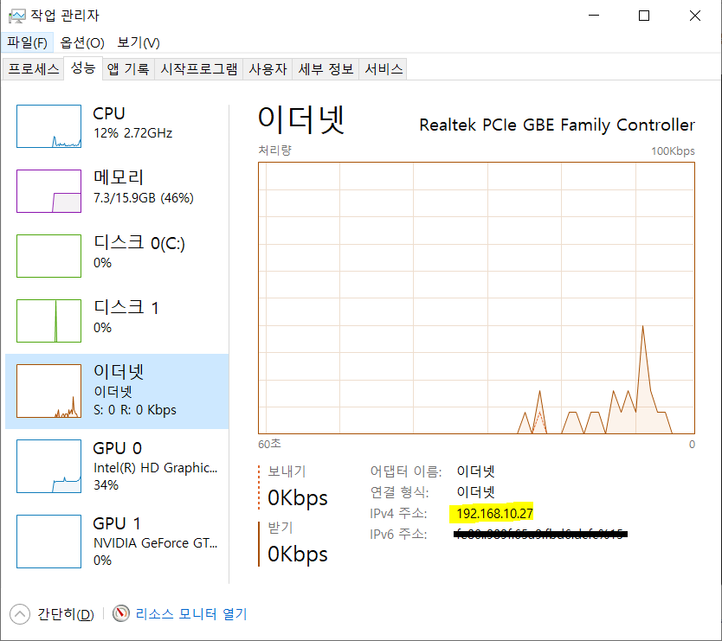The image size is (722, 641).
Task: Select the GPU 0 graph thumbnail
Action: [x=48, y=466]
